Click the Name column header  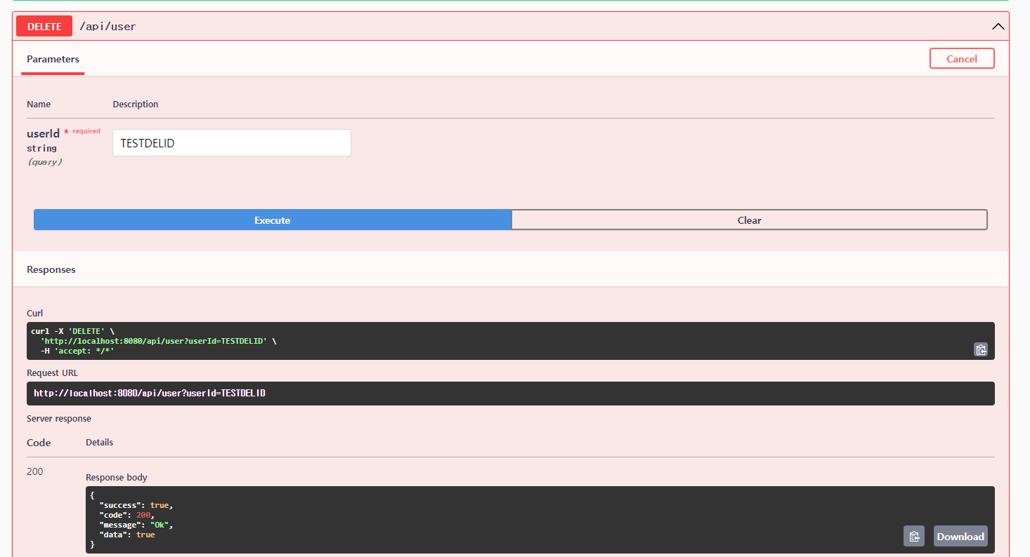pyautogui.click(x=39, y=105)
